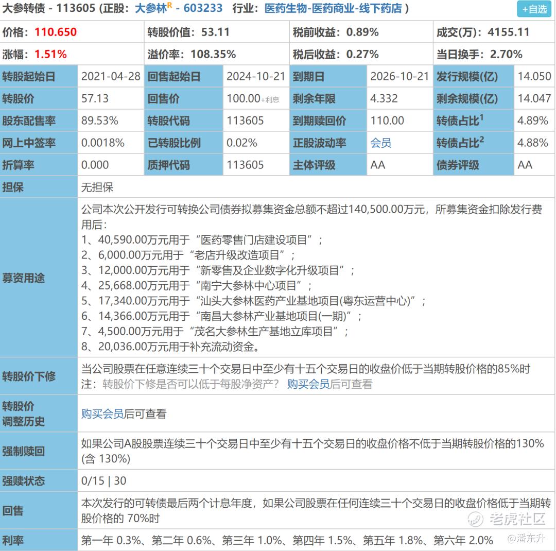Click item 2 老店升级改造项目 line

188,255
